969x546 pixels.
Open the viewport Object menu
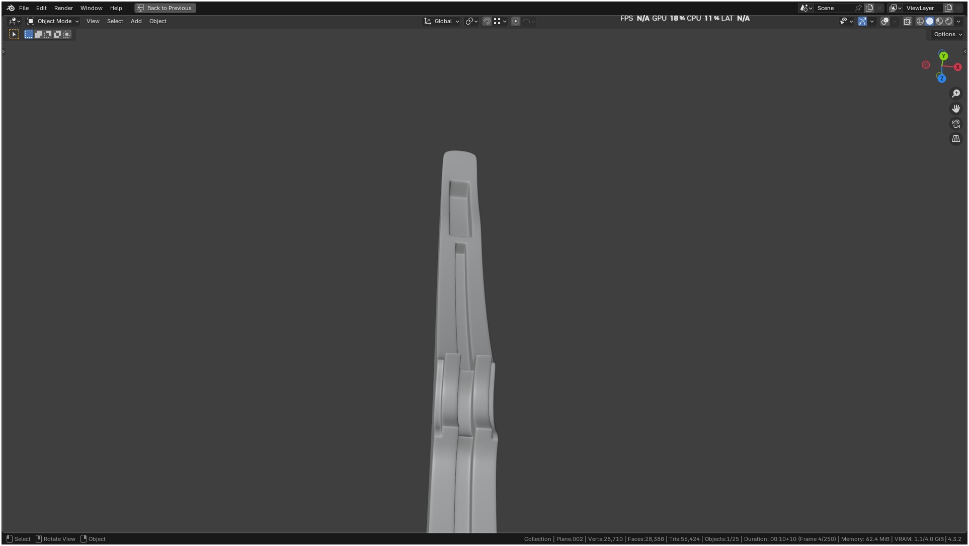coord(157,21)
